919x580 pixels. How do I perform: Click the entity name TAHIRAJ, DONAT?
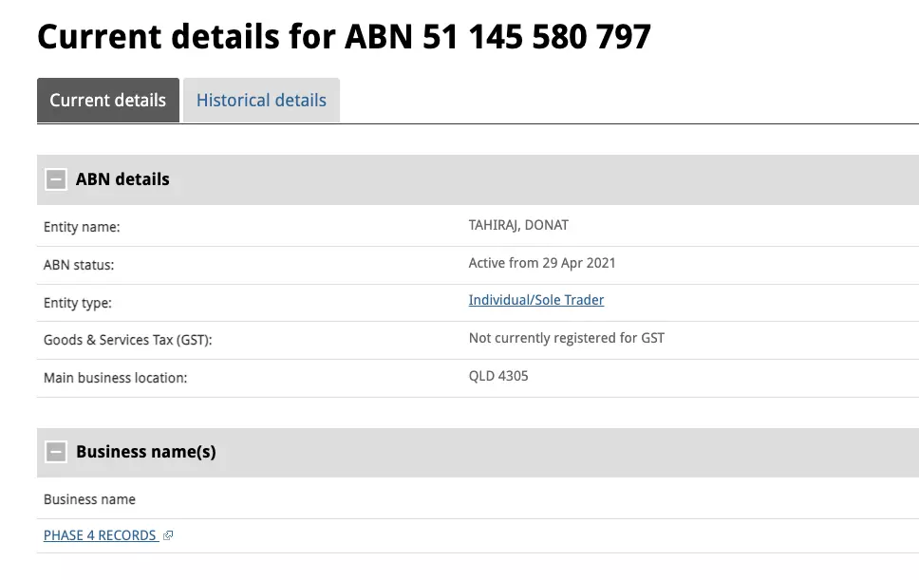click(x=518, y=226)
